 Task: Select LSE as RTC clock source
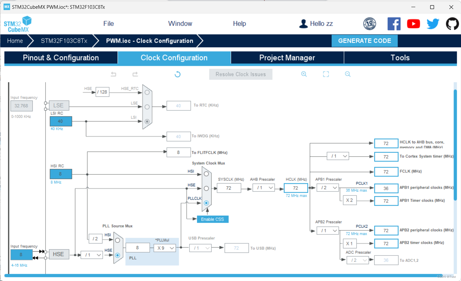click(147, 107)
